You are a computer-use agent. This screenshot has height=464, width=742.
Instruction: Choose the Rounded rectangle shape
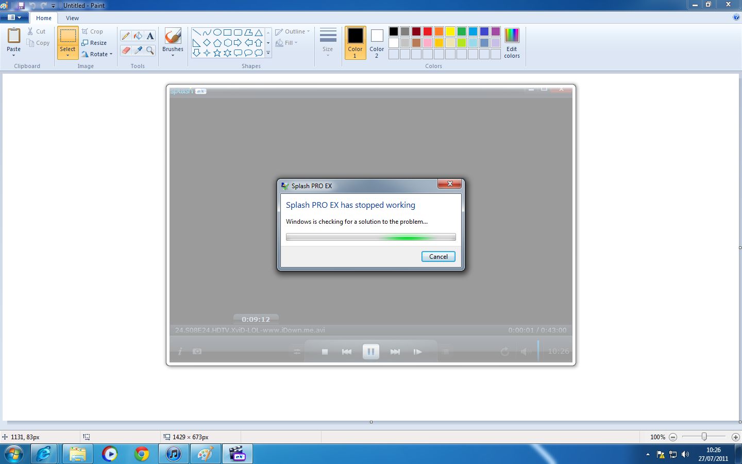[238, 32]
